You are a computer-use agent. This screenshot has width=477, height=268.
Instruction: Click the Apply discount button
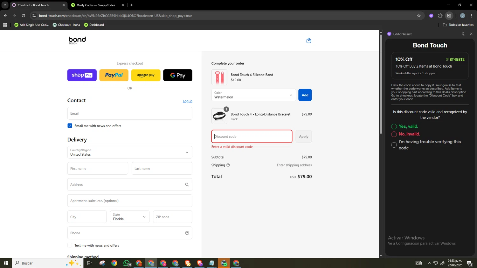[x=304, y=137]
